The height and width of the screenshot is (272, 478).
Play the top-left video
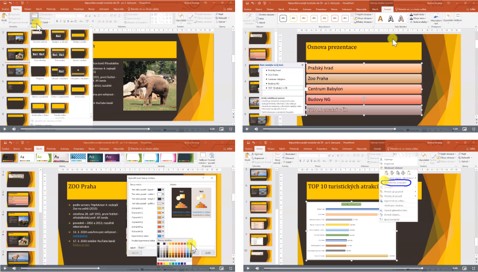coord(5,129)
